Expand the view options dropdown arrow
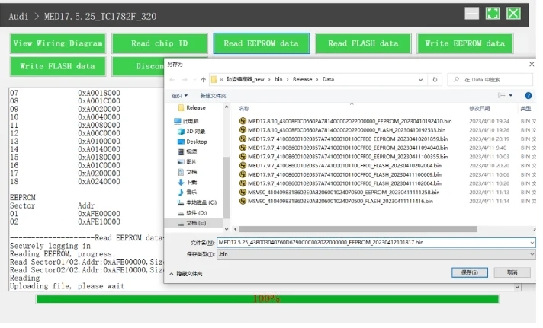The image size is (543, 328). [x=510, y=96]
